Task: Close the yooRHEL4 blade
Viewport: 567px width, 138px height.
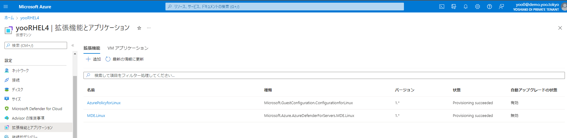Action: pyautogui.click(x=560, y=28)
